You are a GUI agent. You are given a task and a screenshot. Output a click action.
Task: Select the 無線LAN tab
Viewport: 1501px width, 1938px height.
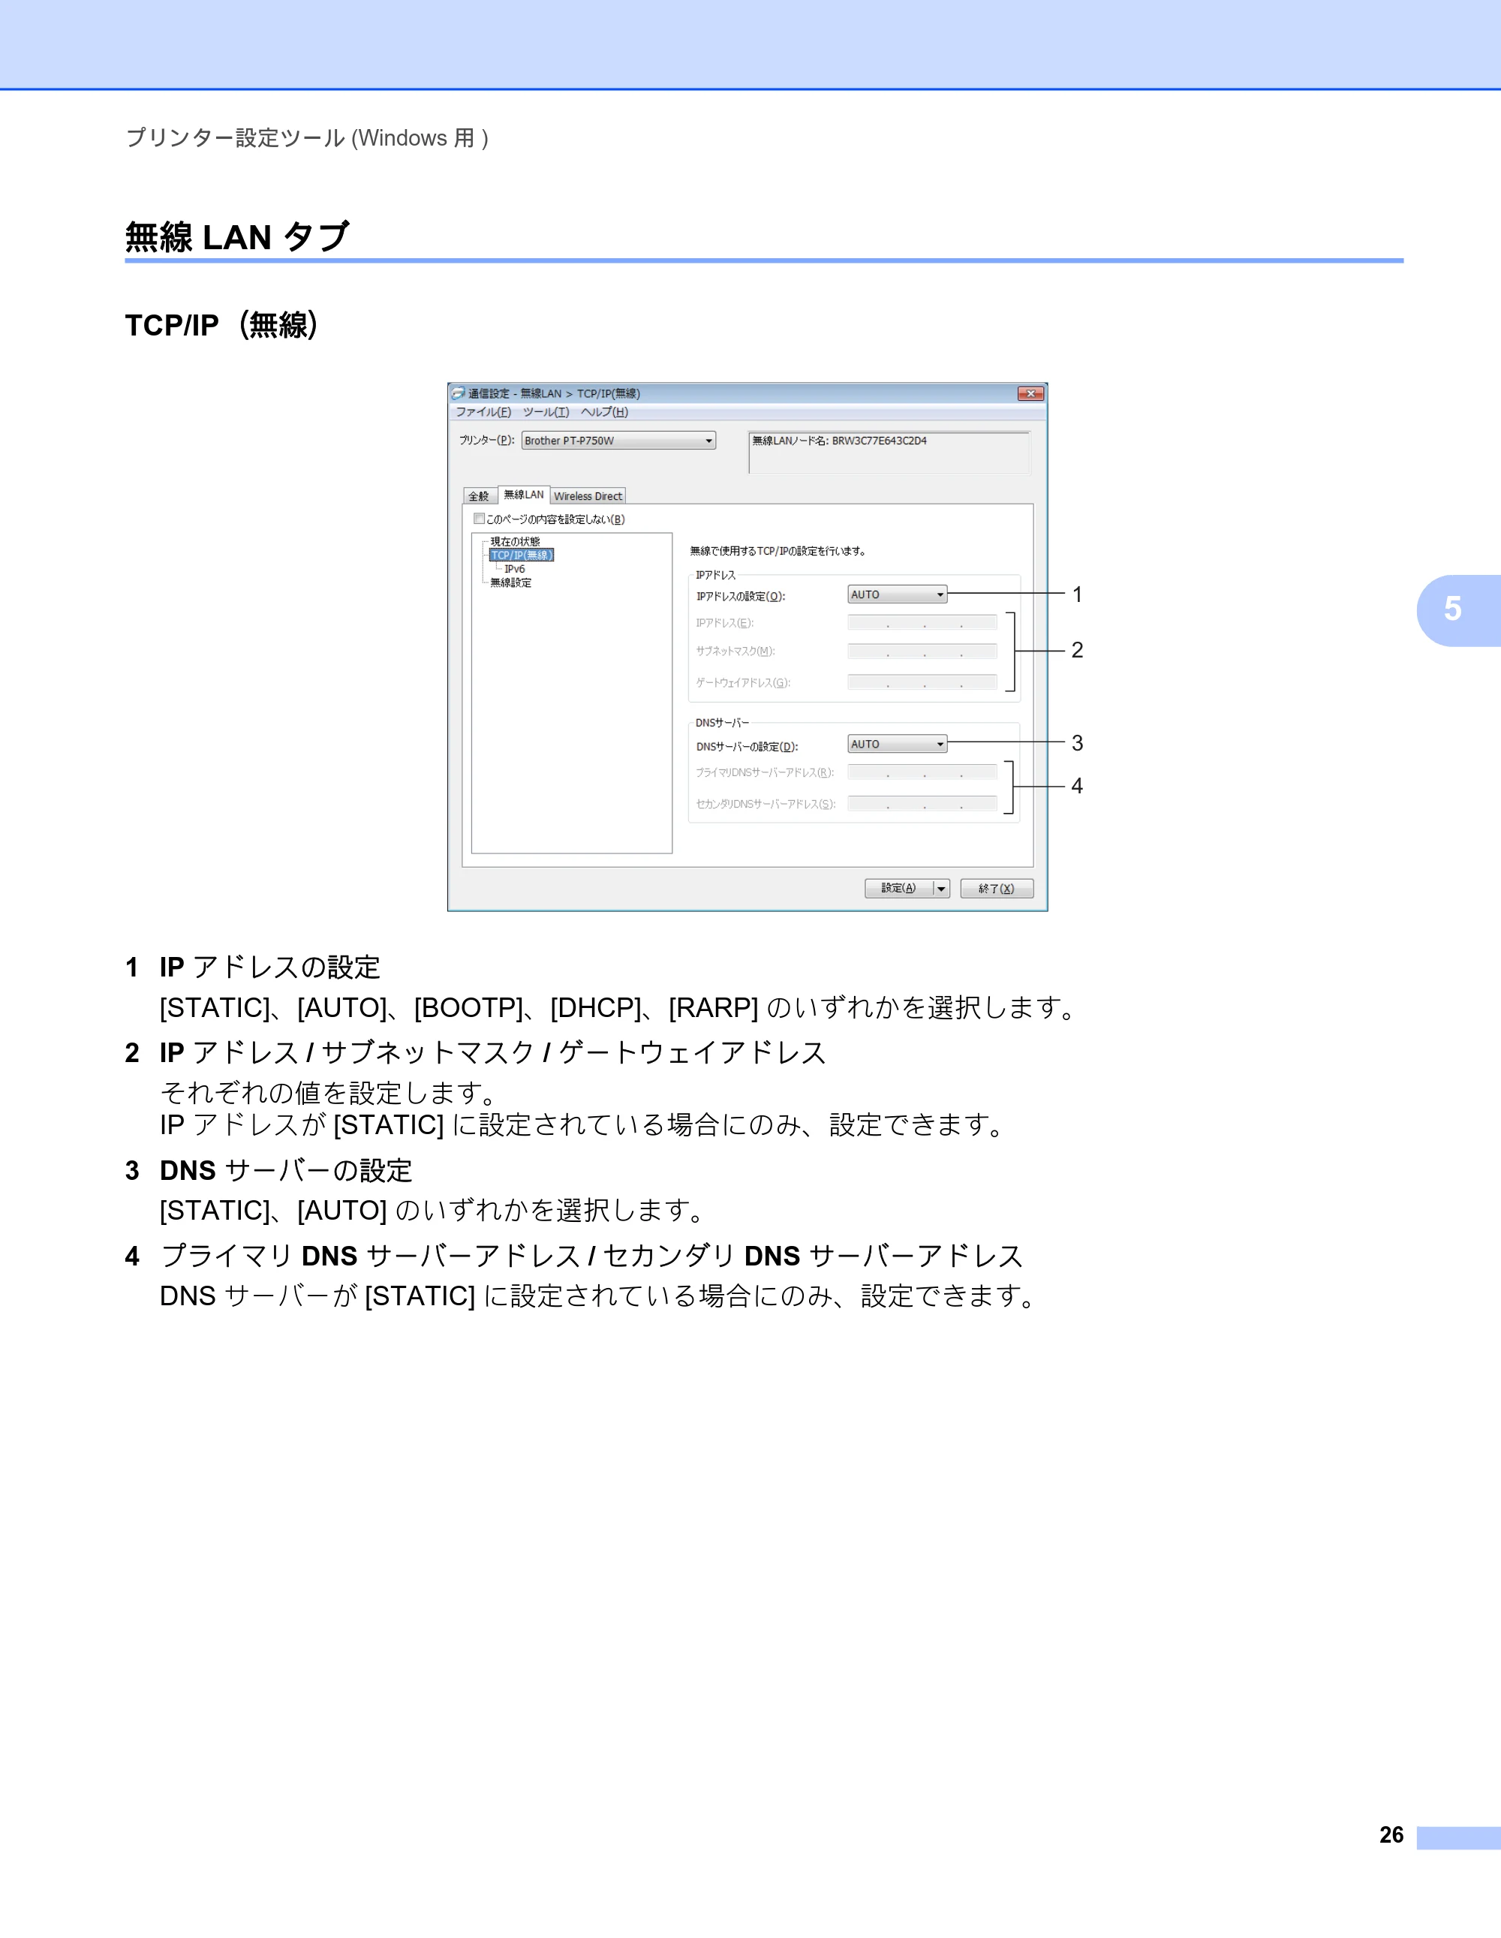point(523,495)
